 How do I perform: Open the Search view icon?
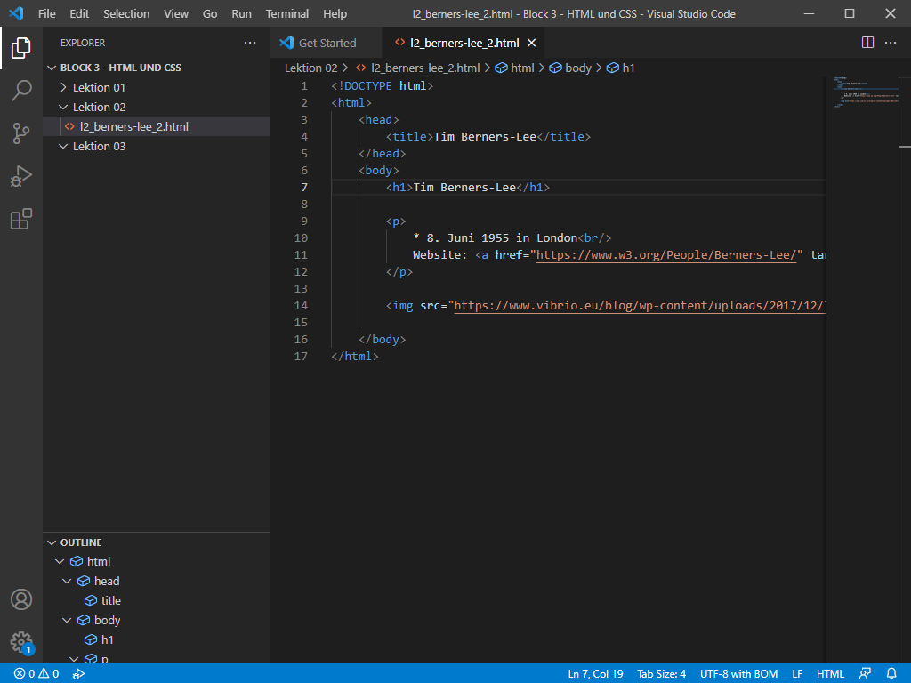point(21,91)
